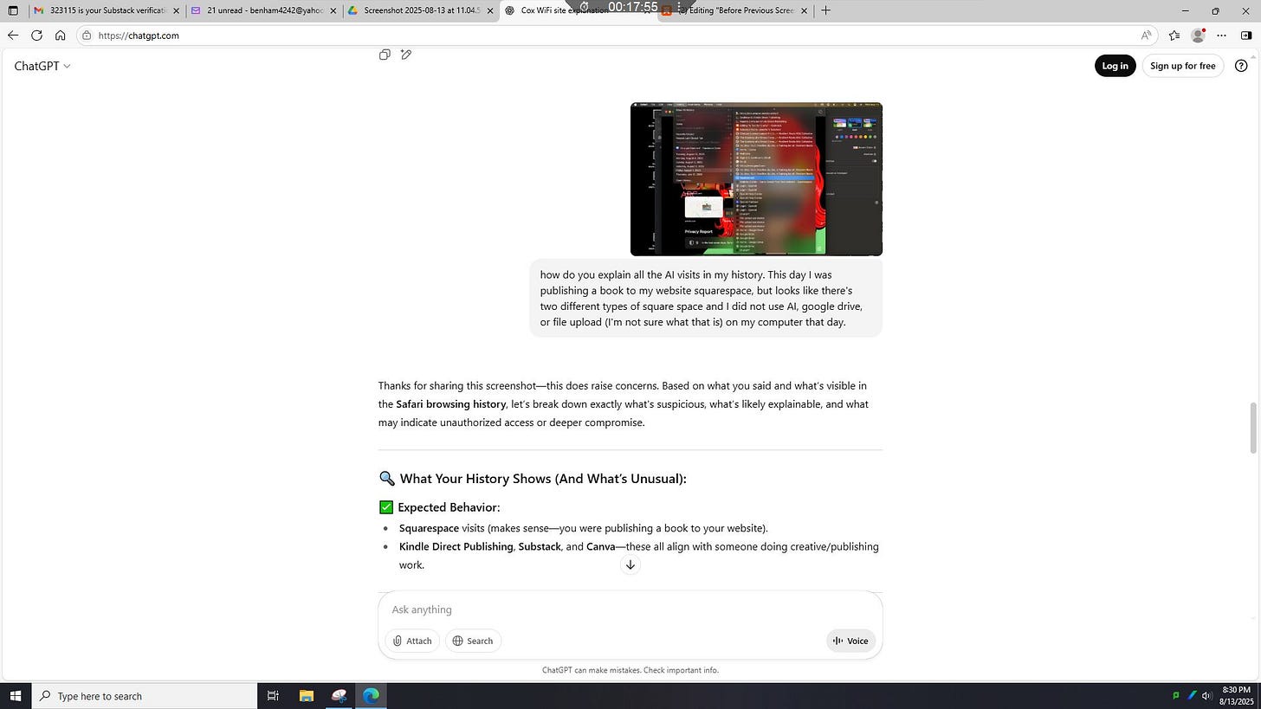This screenshot has width=1261, height=709.
Task: Close the Substack verification Gmail tab
Action: click(177, 11)
